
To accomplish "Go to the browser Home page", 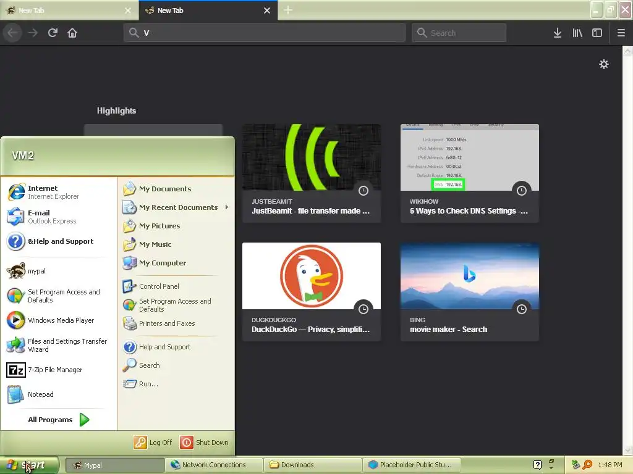I will 72,33.
